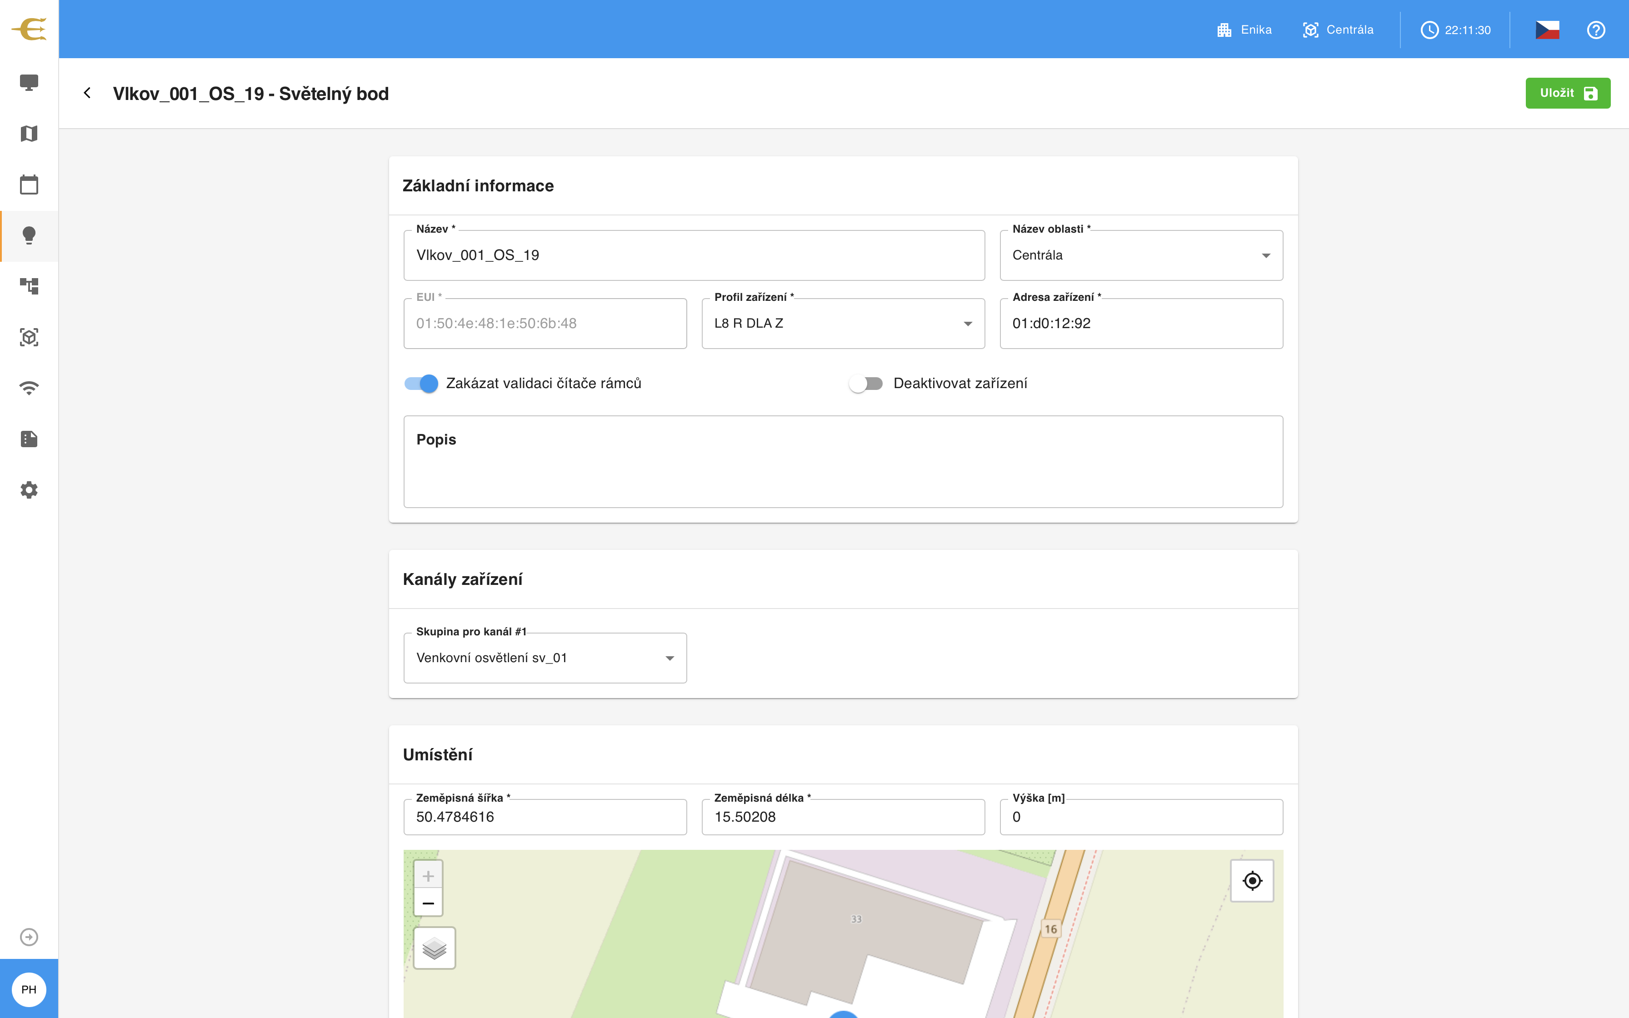The image size is (1629, 1018).
Task: Click the Zeměpisná šířka input field
Action: pos(545,817)
